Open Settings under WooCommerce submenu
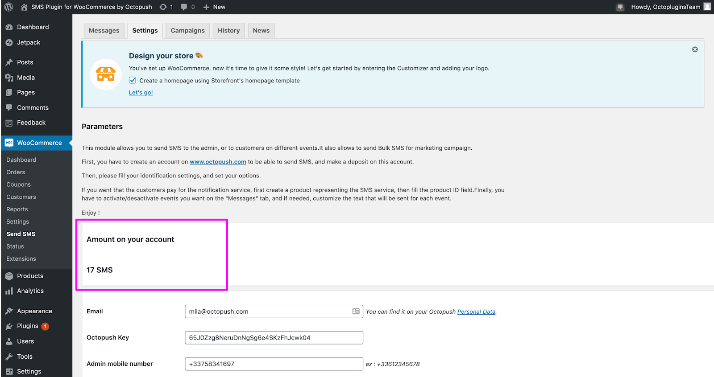This screenshot has width=714, height=377. tap(18, 222)
